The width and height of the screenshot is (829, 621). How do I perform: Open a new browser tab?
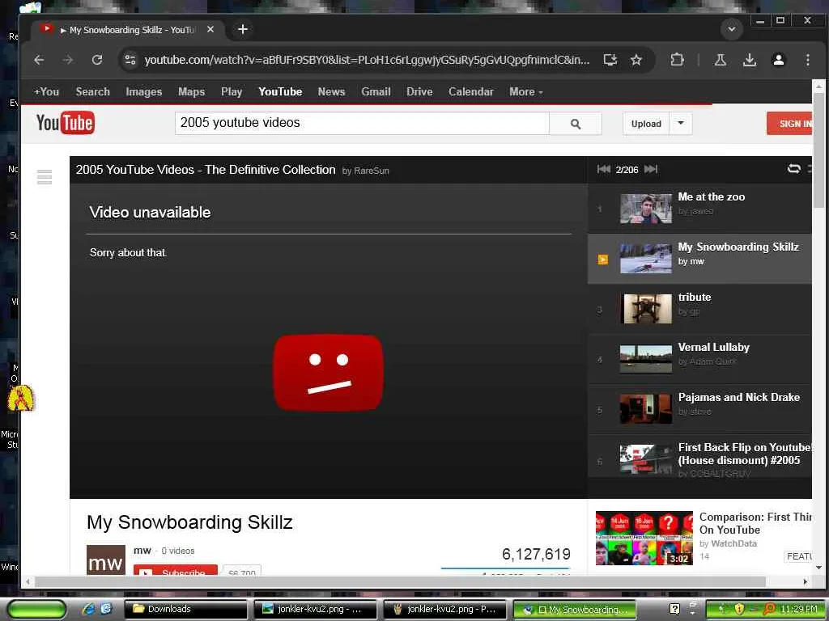243,30
